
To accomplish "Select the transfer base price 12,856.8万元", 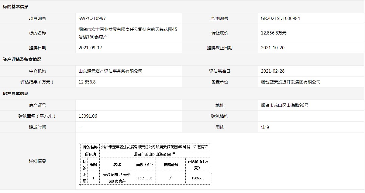I will (274, 33).
